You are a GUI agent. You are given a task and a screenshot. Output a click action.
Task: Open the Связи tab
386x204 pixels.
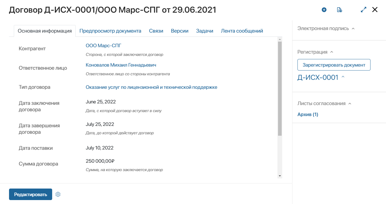156,31
